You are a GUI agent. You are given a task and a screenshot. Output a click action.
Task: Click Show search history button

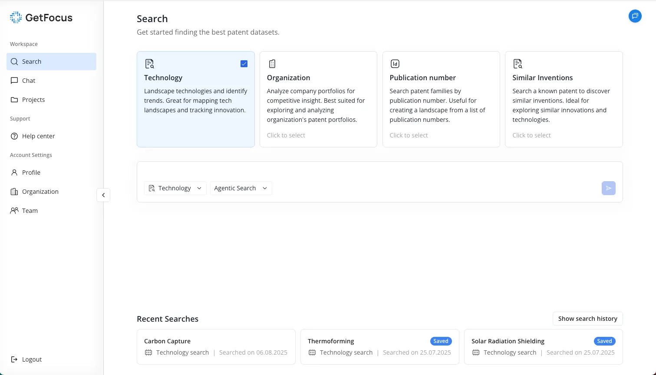pos(588,319)
